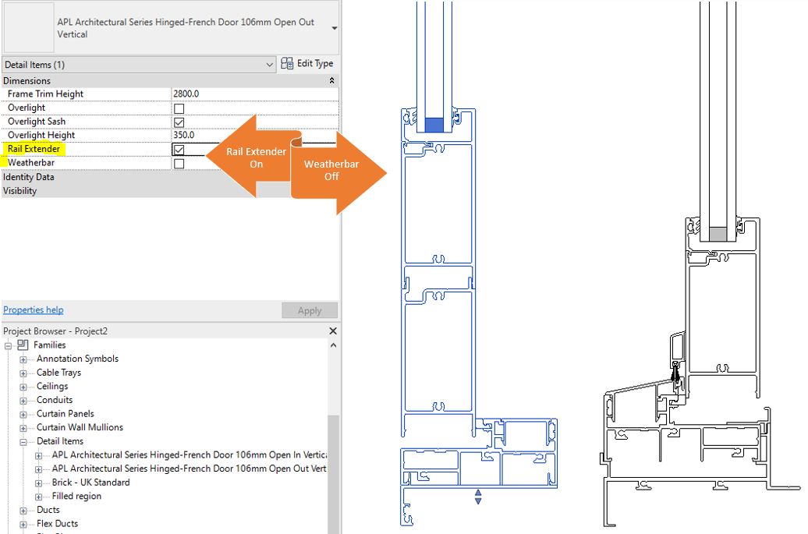Viewport: 808px width, 534px height.
Task: Expand the Curtain Panels node
Action: pyautogui.click(x=23, y=415)
